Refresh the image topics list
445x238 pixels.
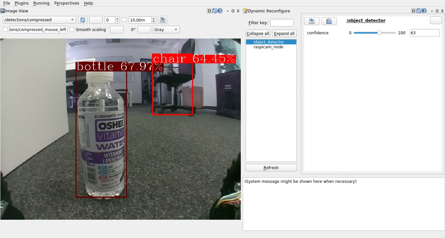[x=83, y=20]
